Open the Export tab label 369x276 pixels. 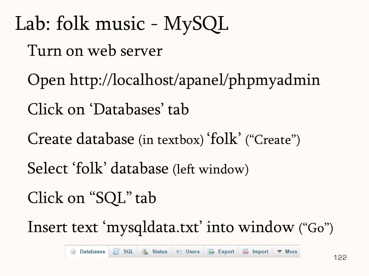[x=226, y=251]
